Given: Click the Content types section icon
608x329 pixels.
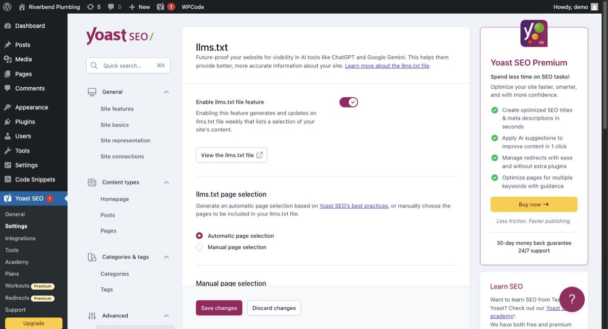Looking at the screenshot, I should point(92,182).
